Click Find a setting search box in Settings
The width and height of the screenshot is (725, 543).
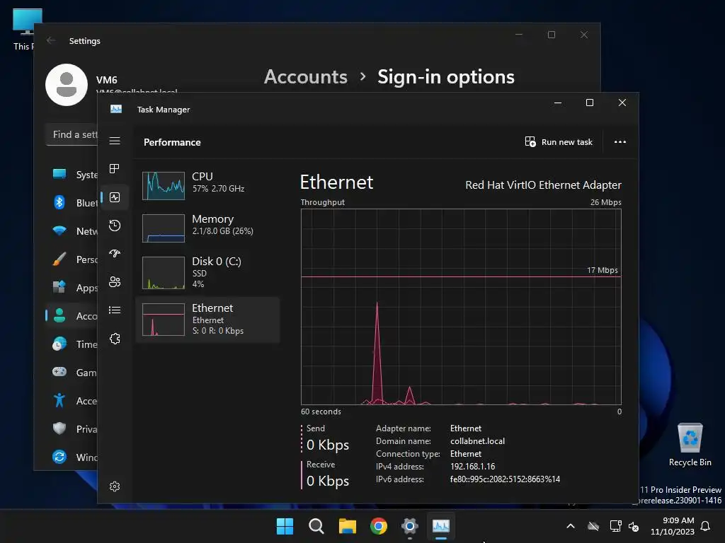pos(72,134)
